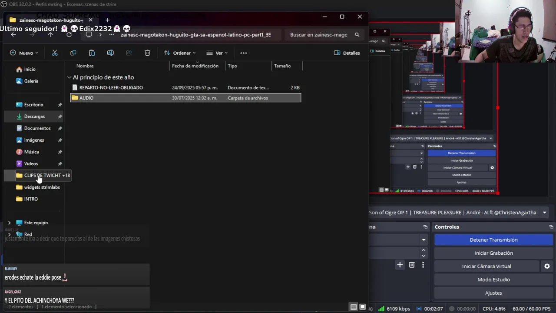Toggle Modo Estudio in OBS controls

[x=493, y=280]
